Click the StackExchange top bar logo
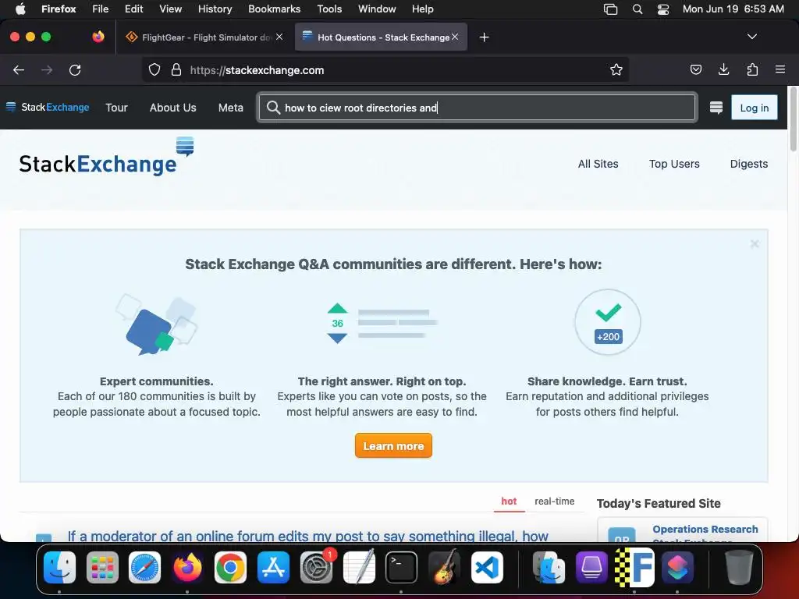799x599 pixels. (48, 107)
